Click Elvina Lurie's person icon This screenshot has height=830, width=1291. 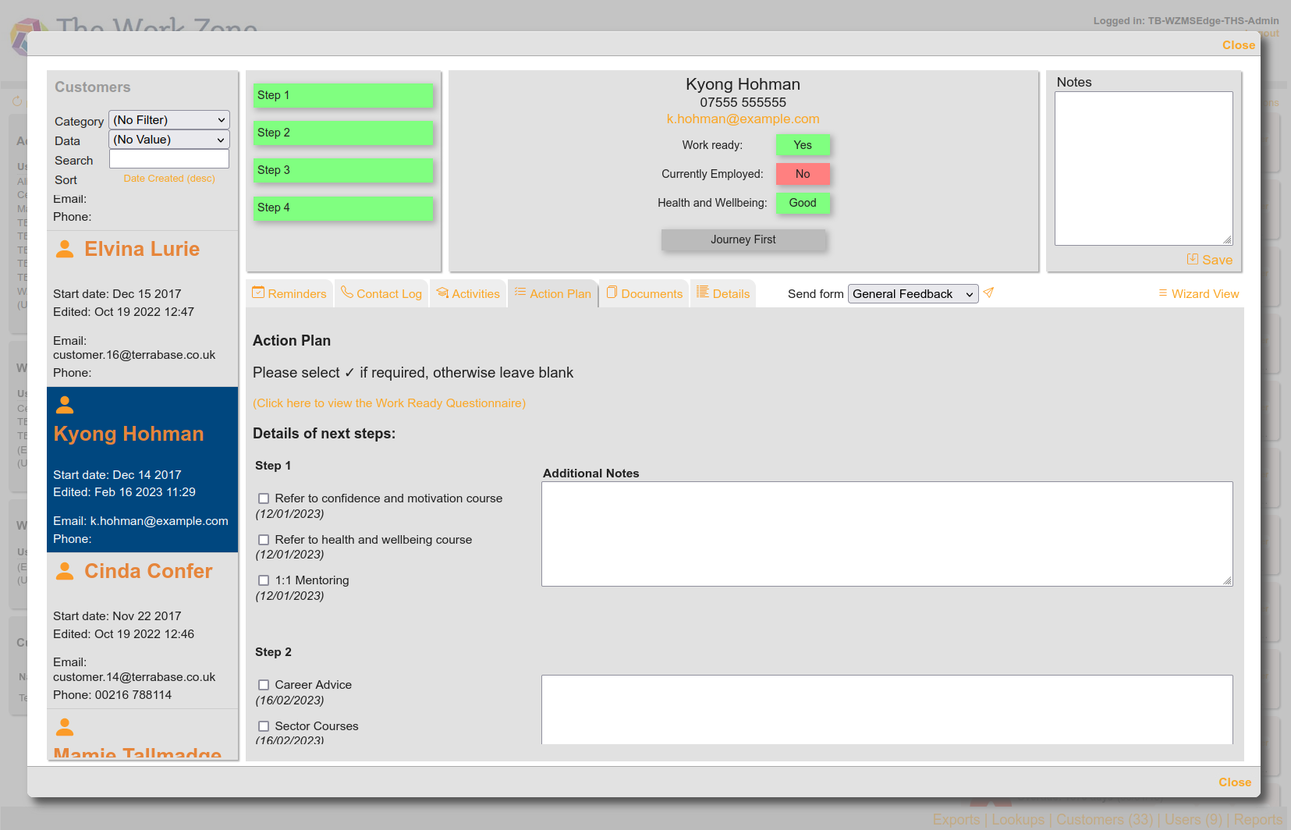[66, 249]
